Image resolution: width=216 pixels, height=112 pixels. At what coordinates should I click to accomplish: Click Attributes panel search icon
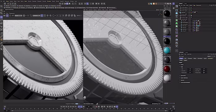pos(208,54)
